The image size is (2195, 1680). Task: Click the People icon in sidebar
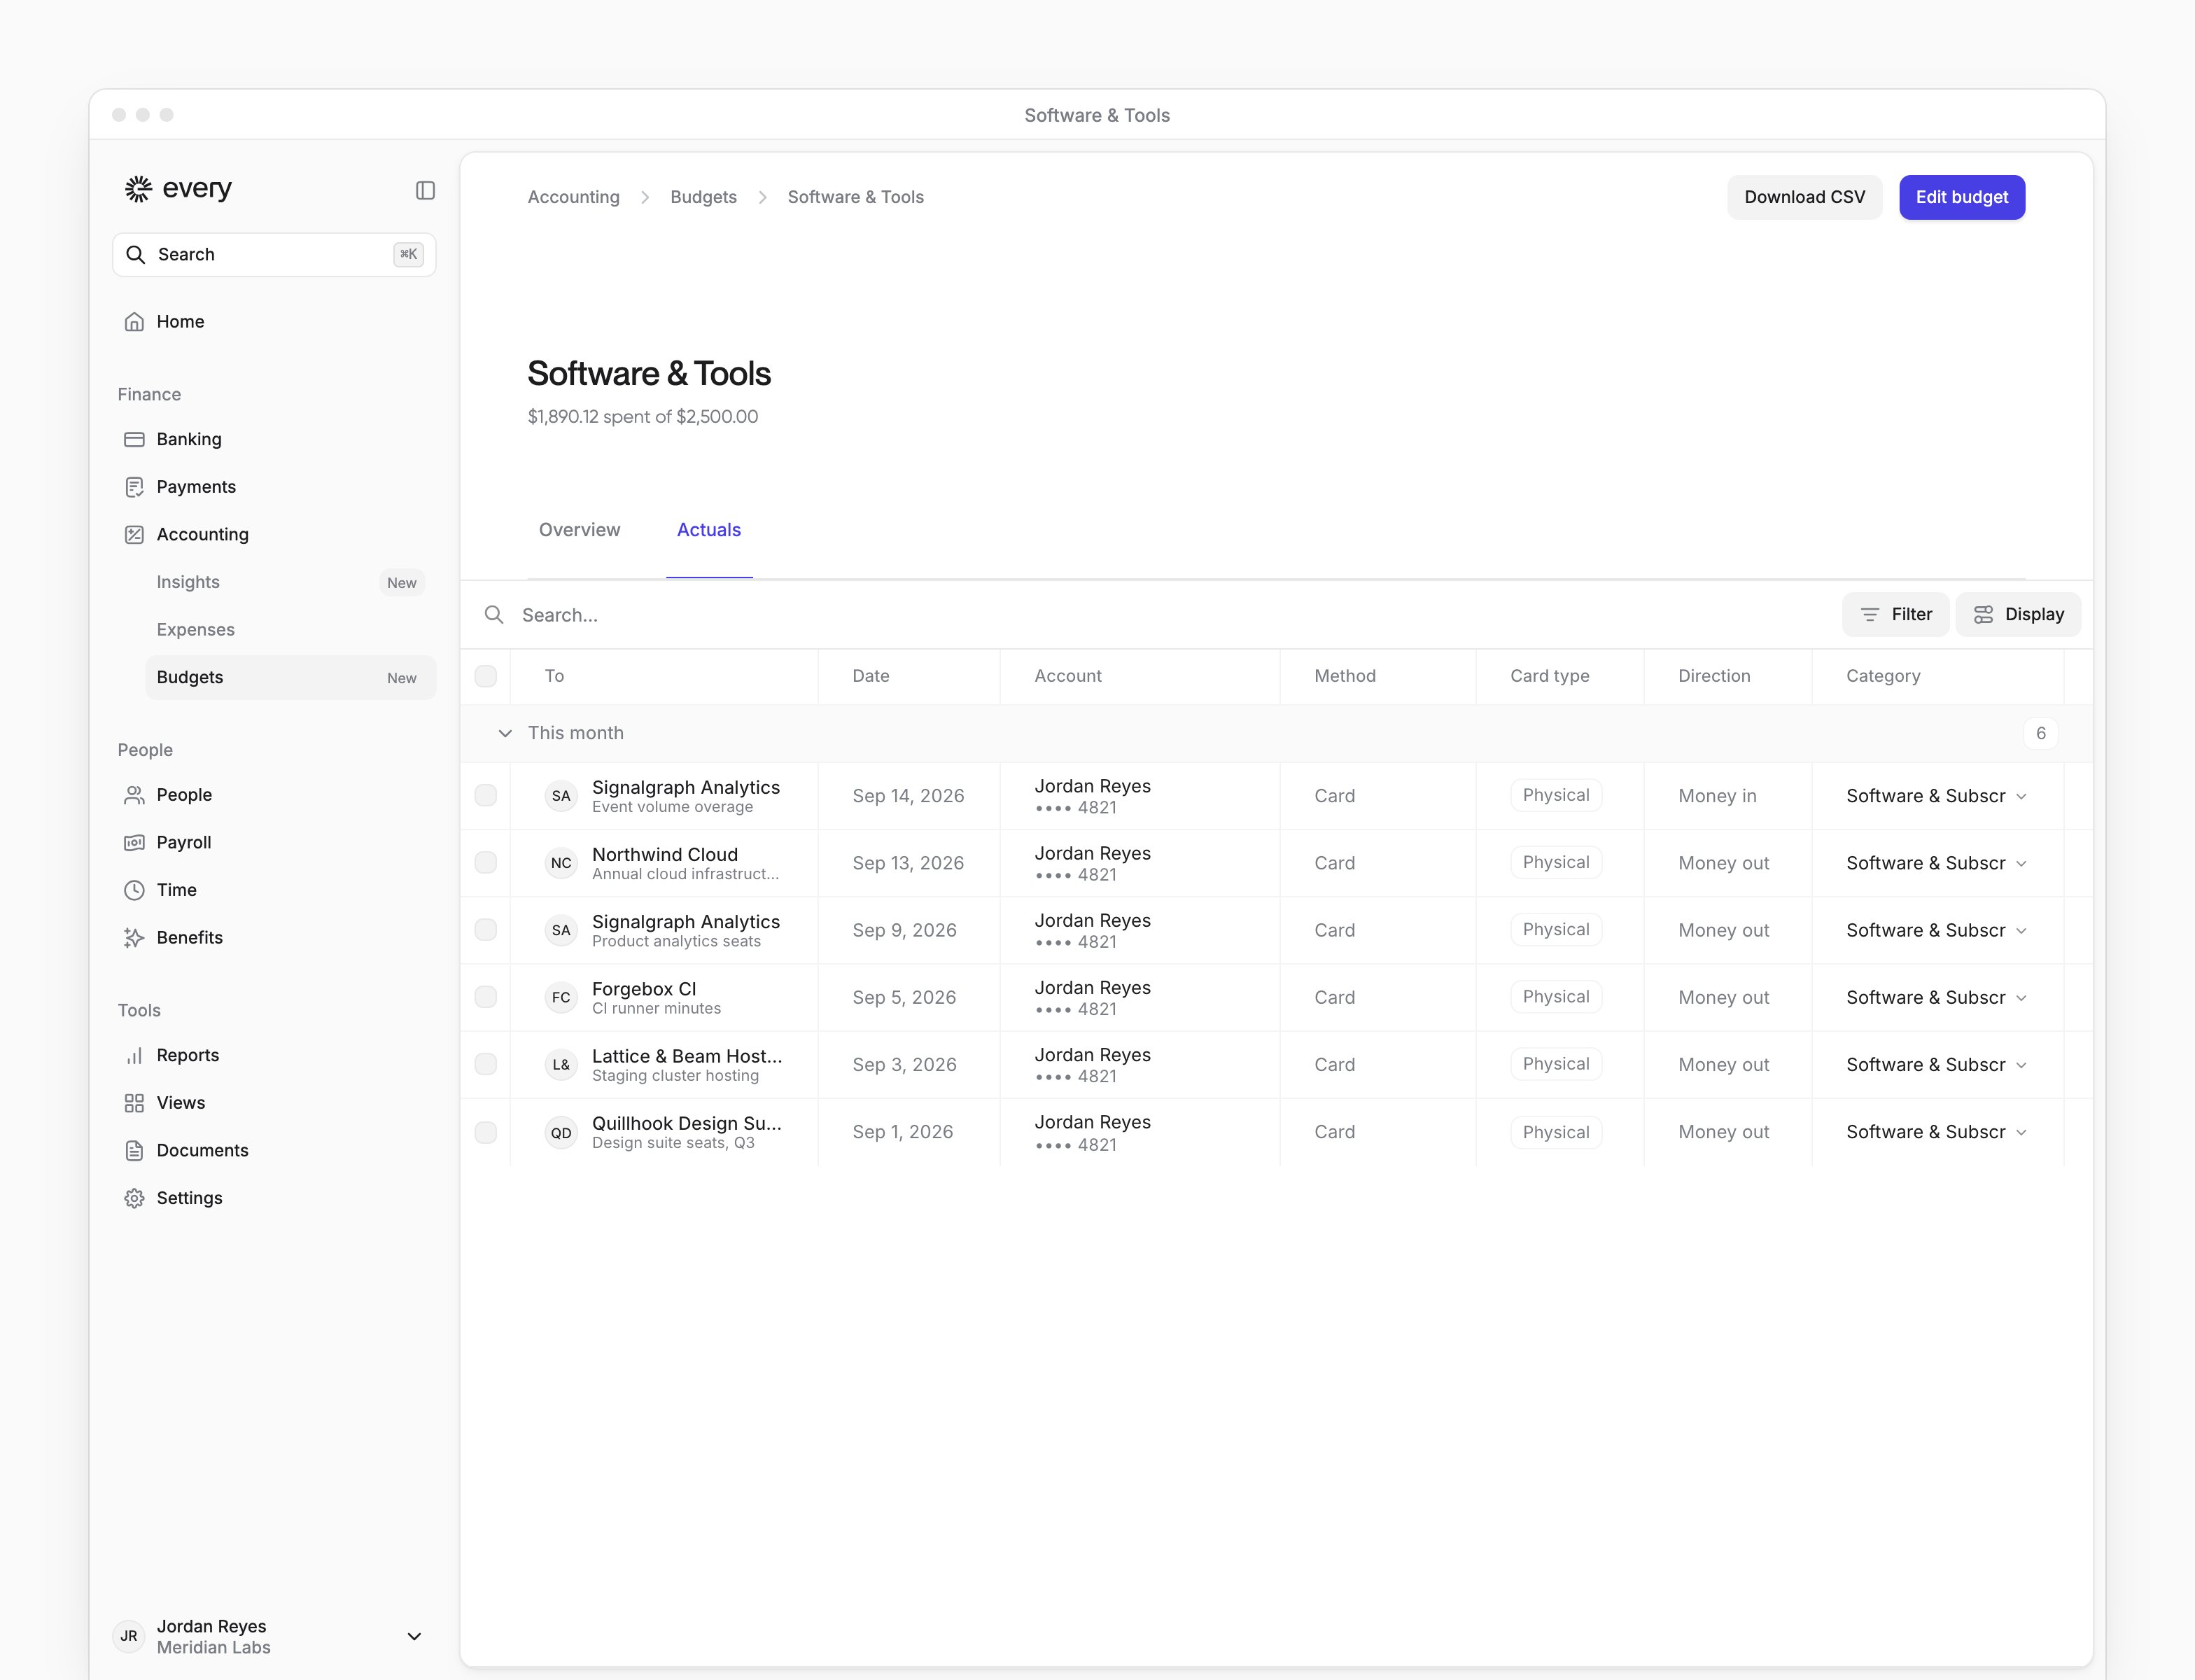(134, 795)
